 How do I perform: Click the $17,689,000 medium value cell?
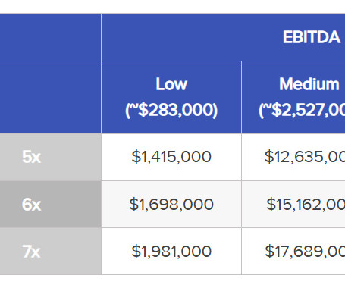point(293,252)
